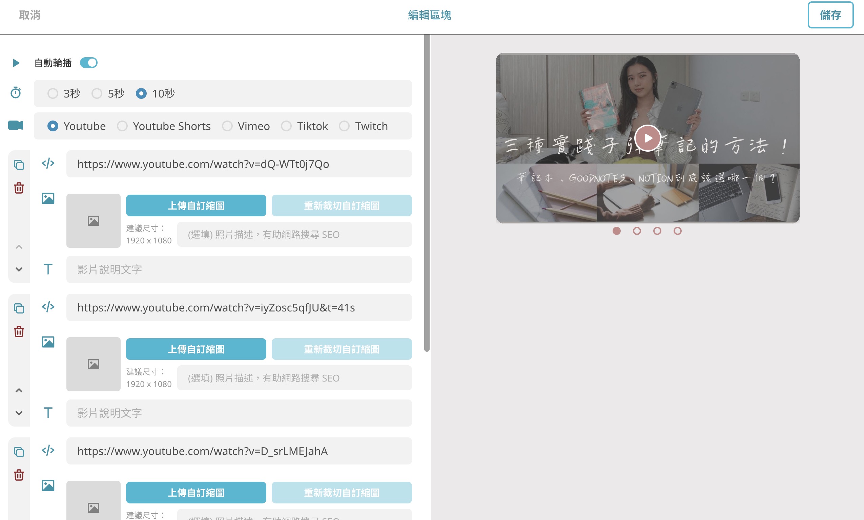The image size is (864, 520).
Task: Move second video block up
Action: (x=19, y=390)
